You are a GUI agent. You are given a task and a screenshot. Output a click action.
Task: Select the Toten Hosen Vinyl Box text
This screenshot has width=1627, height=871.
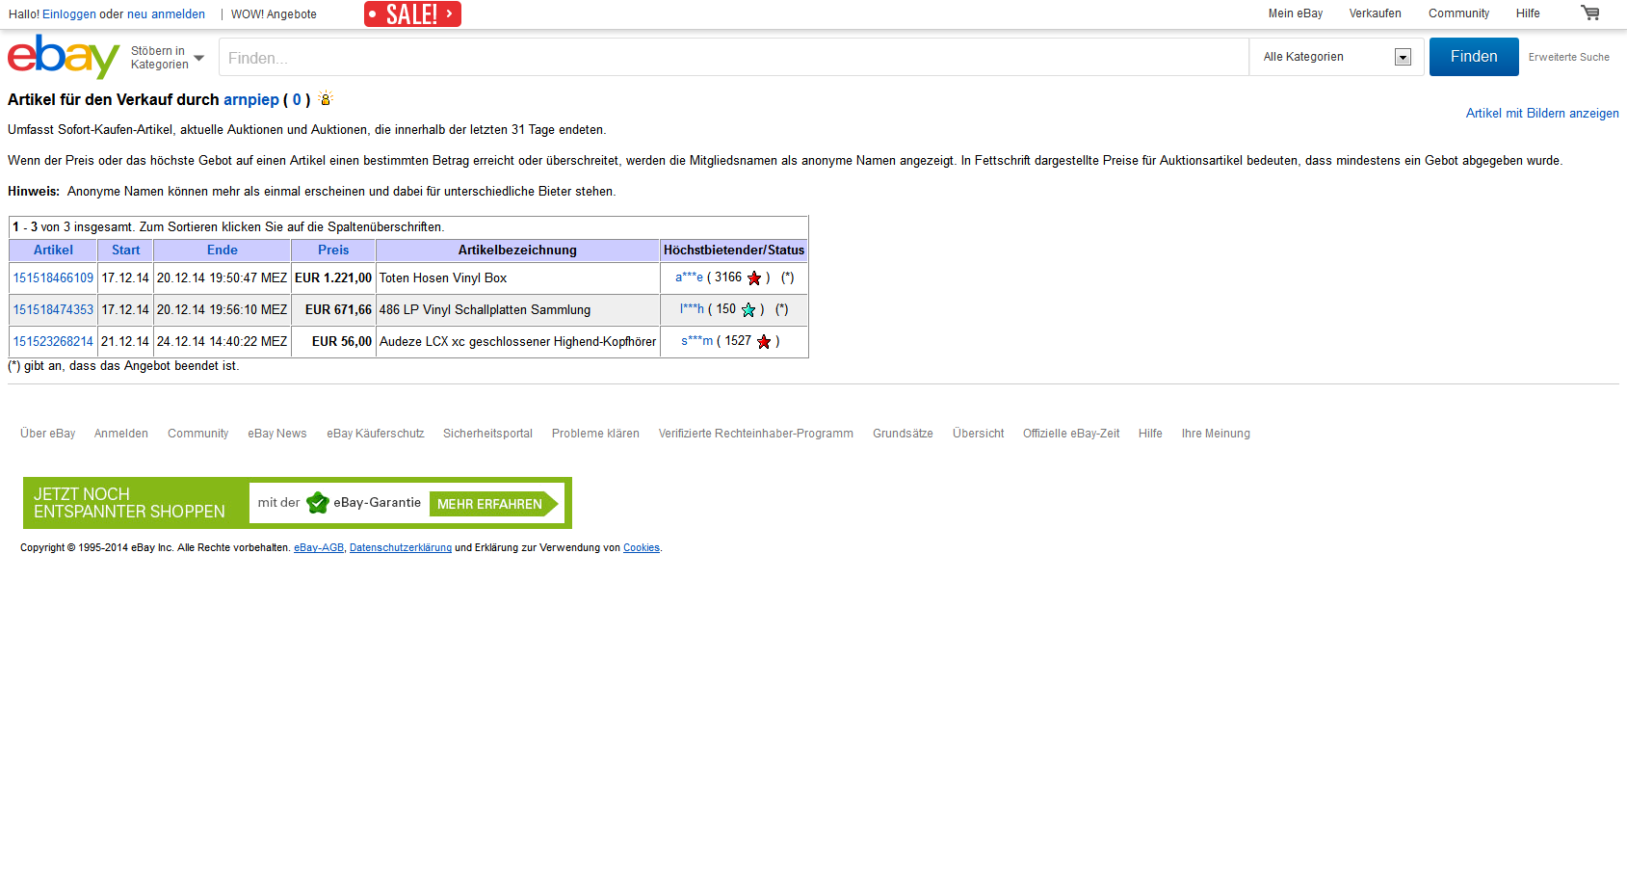tap(443, 277)
